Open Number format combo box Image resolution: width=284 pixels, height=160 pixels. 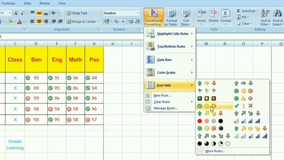[x=122, y=13]
